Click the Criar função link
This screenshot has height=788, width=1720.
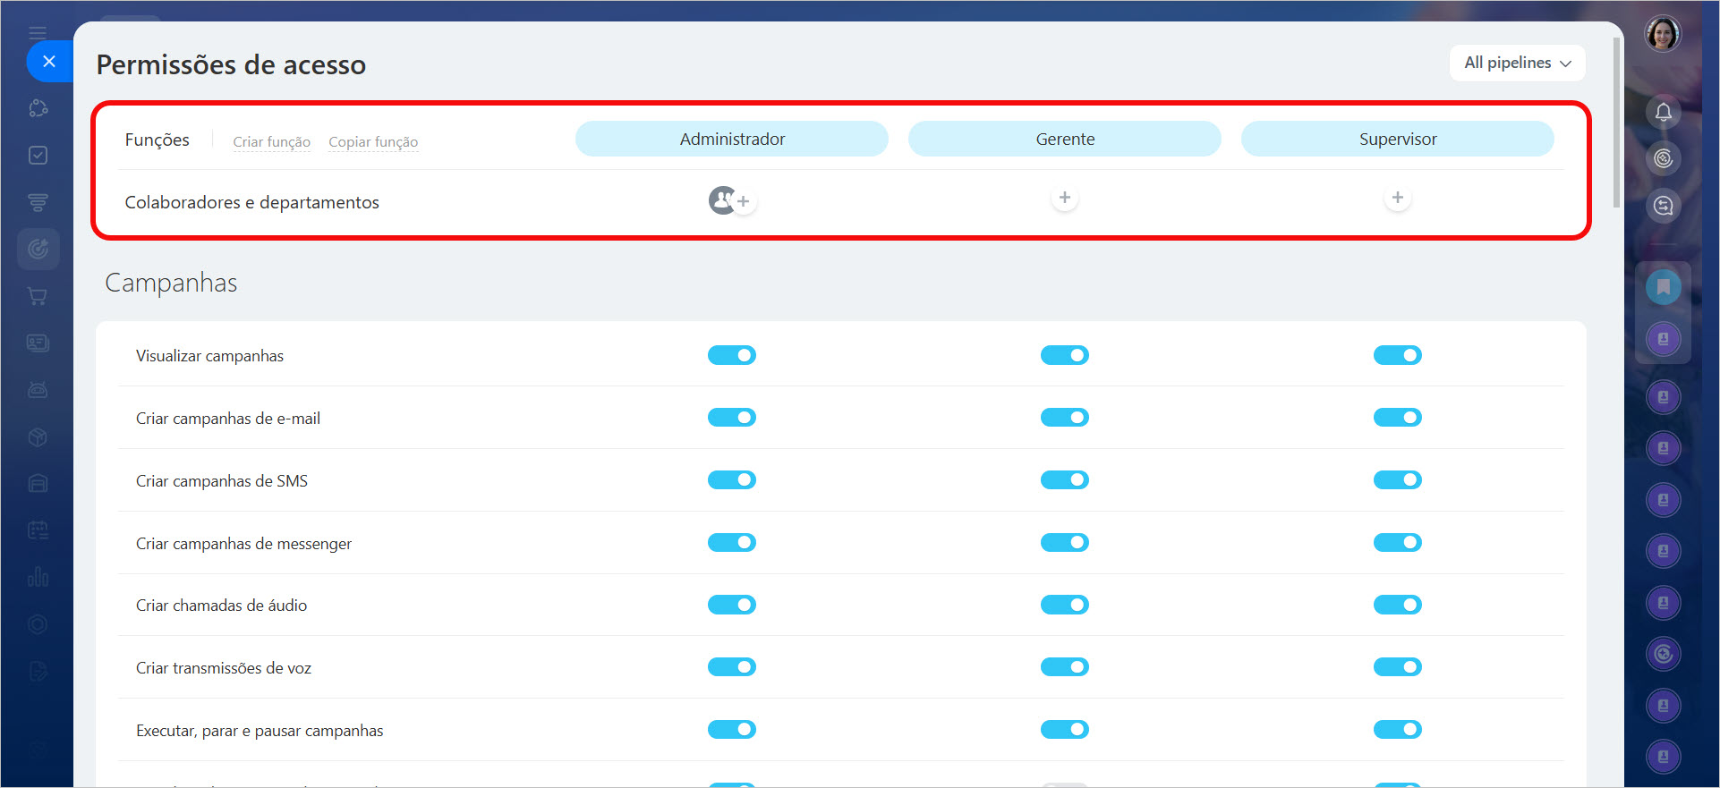(272, 141)
